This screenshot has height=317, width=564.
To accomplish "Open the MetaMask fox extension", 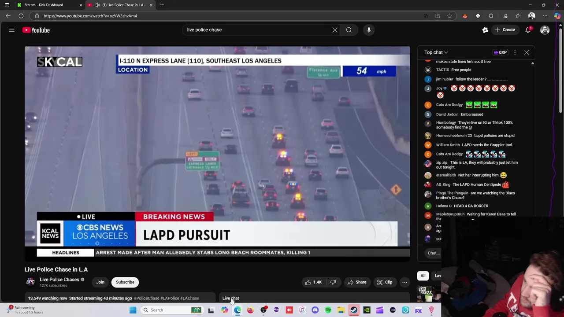I will pyautogui.click(x=464, y=16).
